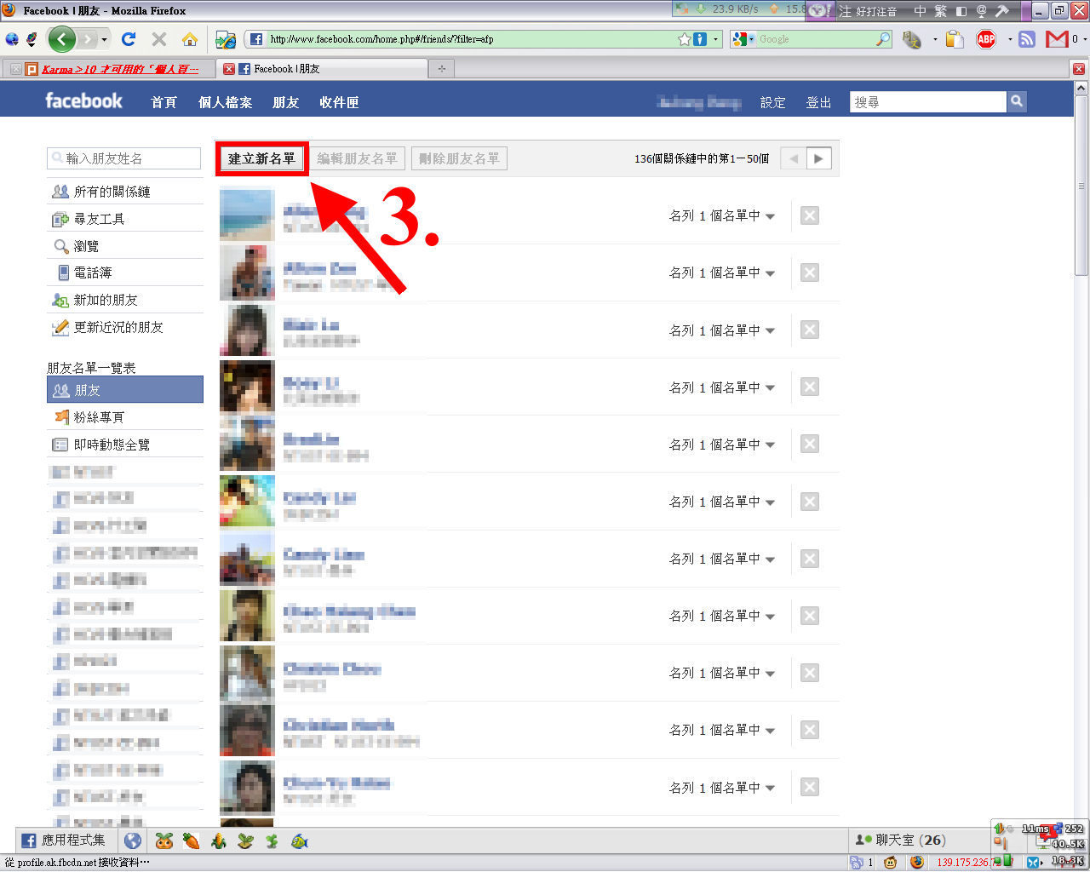Select 朋友 in the friend lists sidebar

point(125,390)
